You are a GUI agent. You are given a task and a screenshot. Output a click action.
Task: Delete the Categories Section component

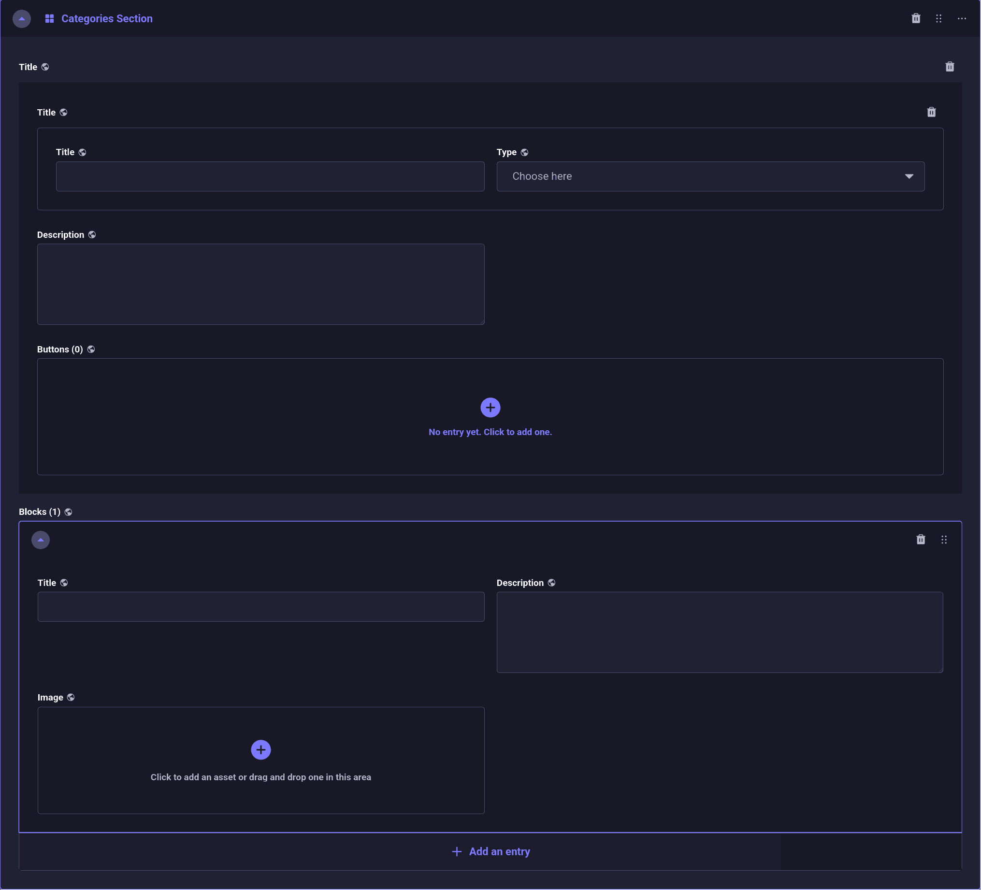tap(916, 18)
